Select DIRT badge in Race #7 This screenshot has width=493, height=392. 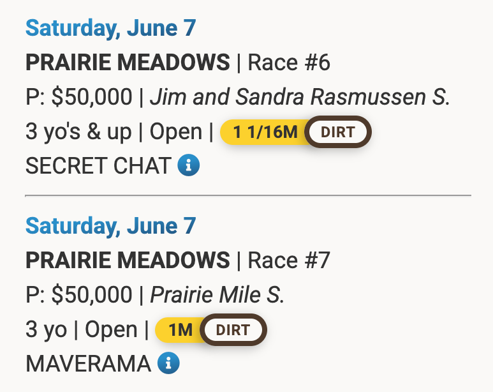click(x=233, y=330)
